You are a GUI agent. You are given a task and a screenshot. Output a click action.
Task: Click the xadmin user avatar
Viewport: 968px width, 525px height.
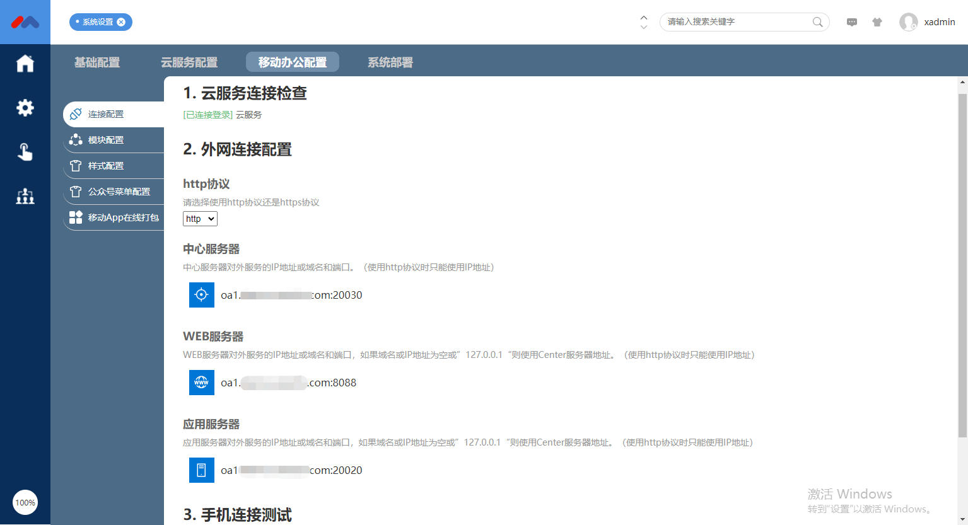[909, 21]
